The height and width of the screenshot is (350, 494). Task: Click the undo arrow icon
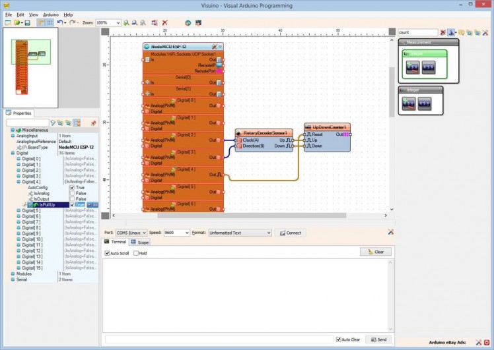(59, 22)
